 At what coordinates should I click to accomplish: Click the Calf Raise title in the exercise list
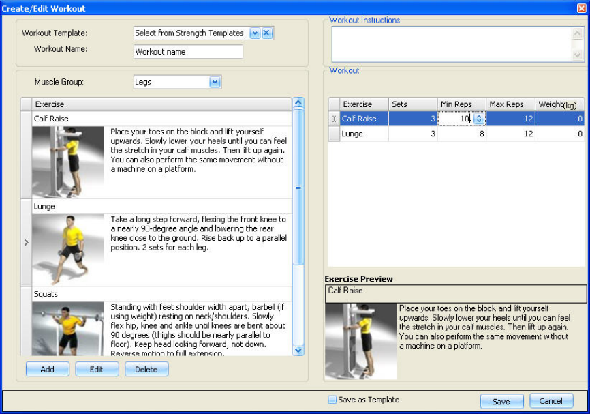[51, 119]
